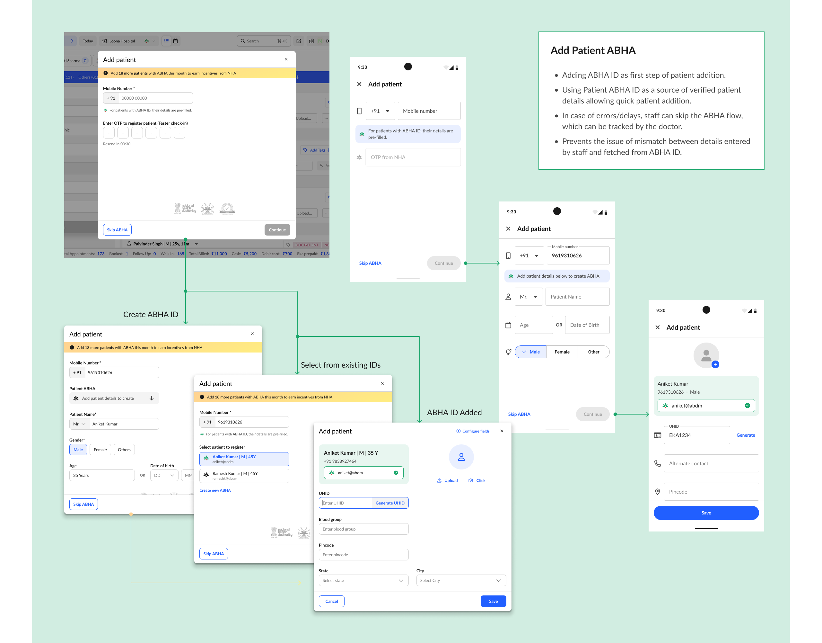Click the Today tab in top bar
The image size is (822, 643).
point(88,41)
